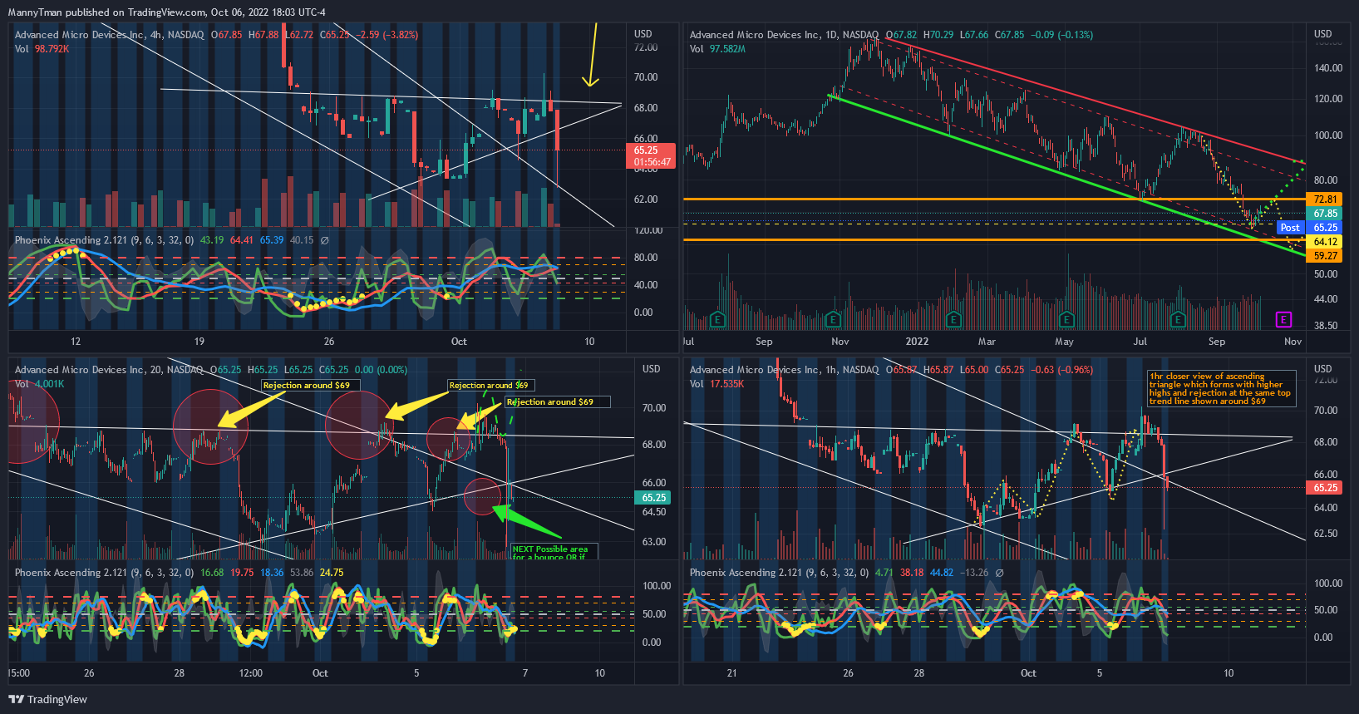
Task: Click USD currency label on the 4h chart
Action: pyautogui.click(x=643, y=34)
